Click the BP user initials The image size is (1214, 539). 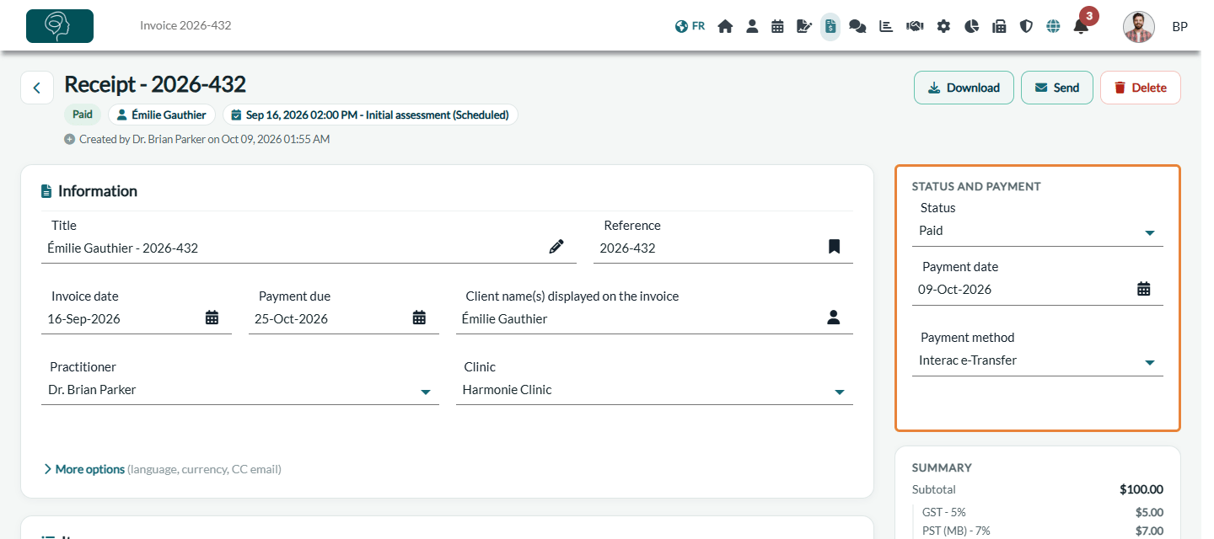pyautogui.click(x=1179, y=27)
